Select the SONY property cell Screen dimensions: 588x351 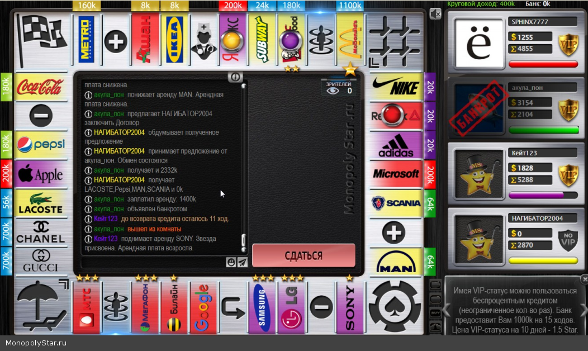(x=350, y=307)
